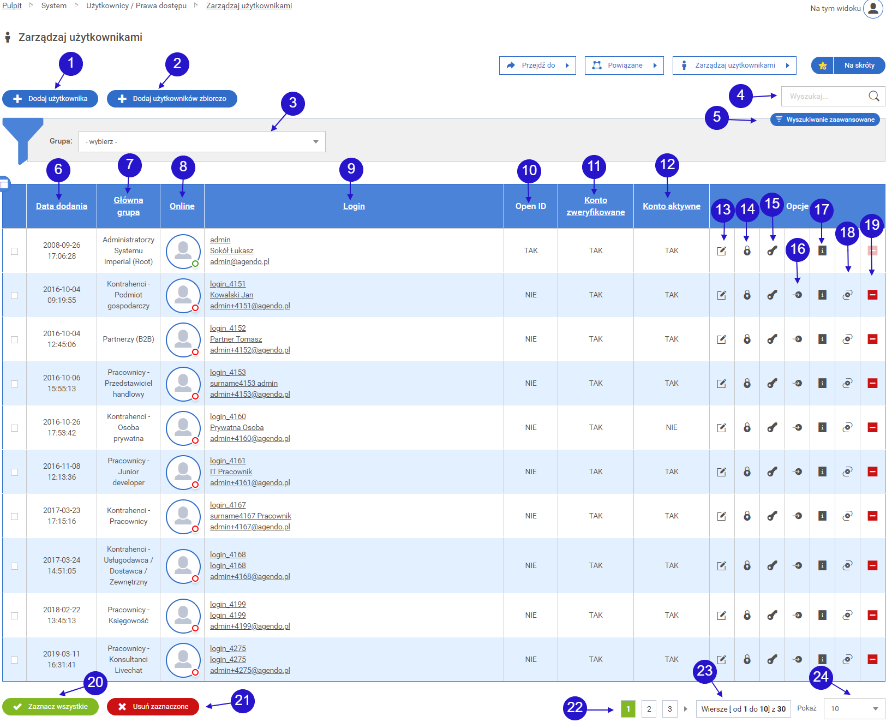892x728 pixels.
Task: Open the Powiązane menu
Action: 624,65
